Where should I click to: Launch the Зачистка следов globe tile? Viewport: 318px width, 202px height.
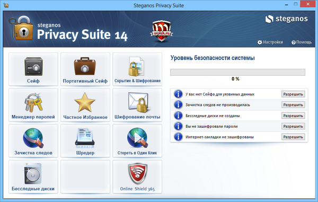[33, 141]
